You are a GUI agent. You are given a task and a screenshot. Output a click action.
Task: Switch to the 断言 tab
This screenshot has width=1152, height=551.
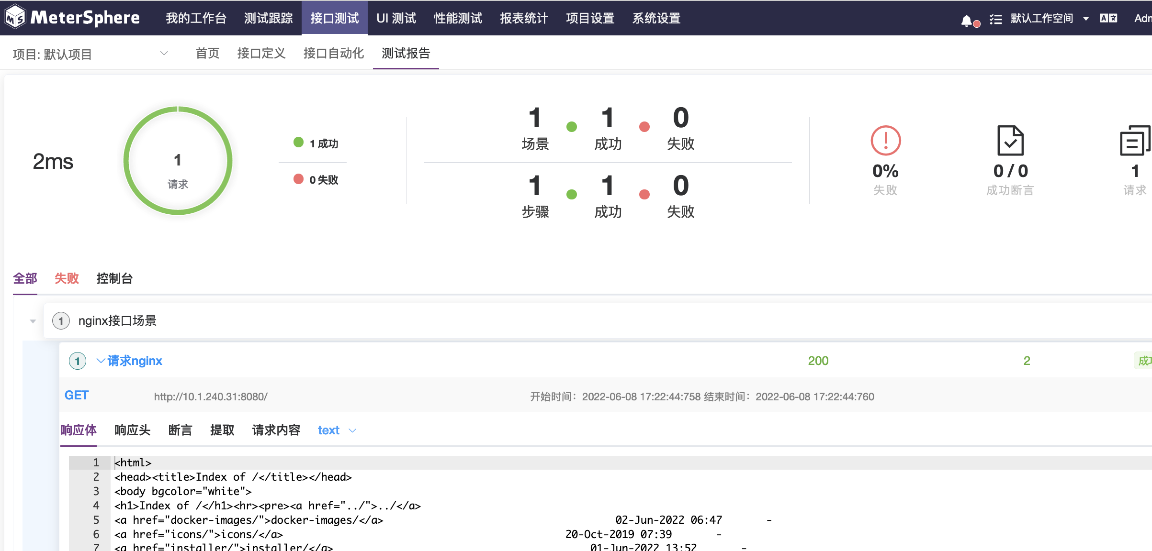pyautogui.click(x=180, y=430)
